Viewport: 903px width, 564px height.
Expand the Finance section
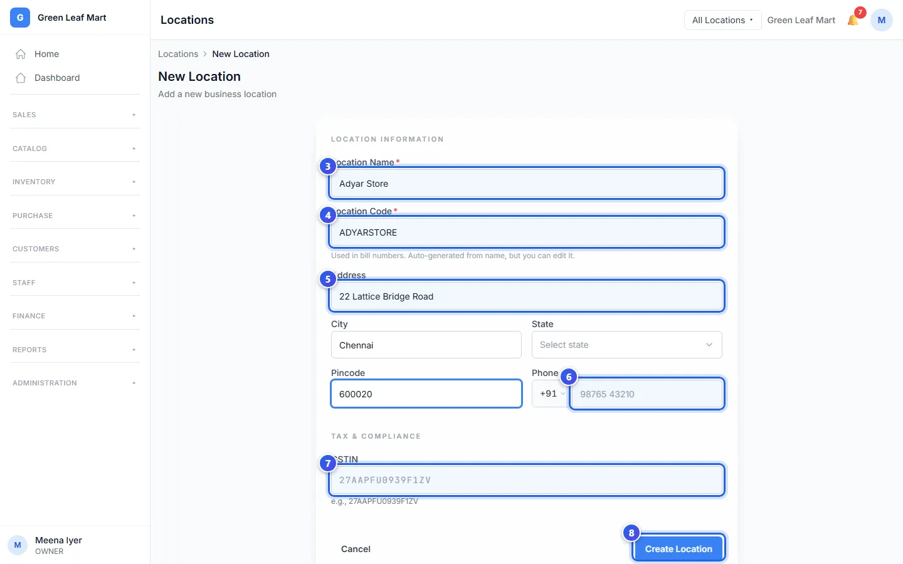coord(75,316)
